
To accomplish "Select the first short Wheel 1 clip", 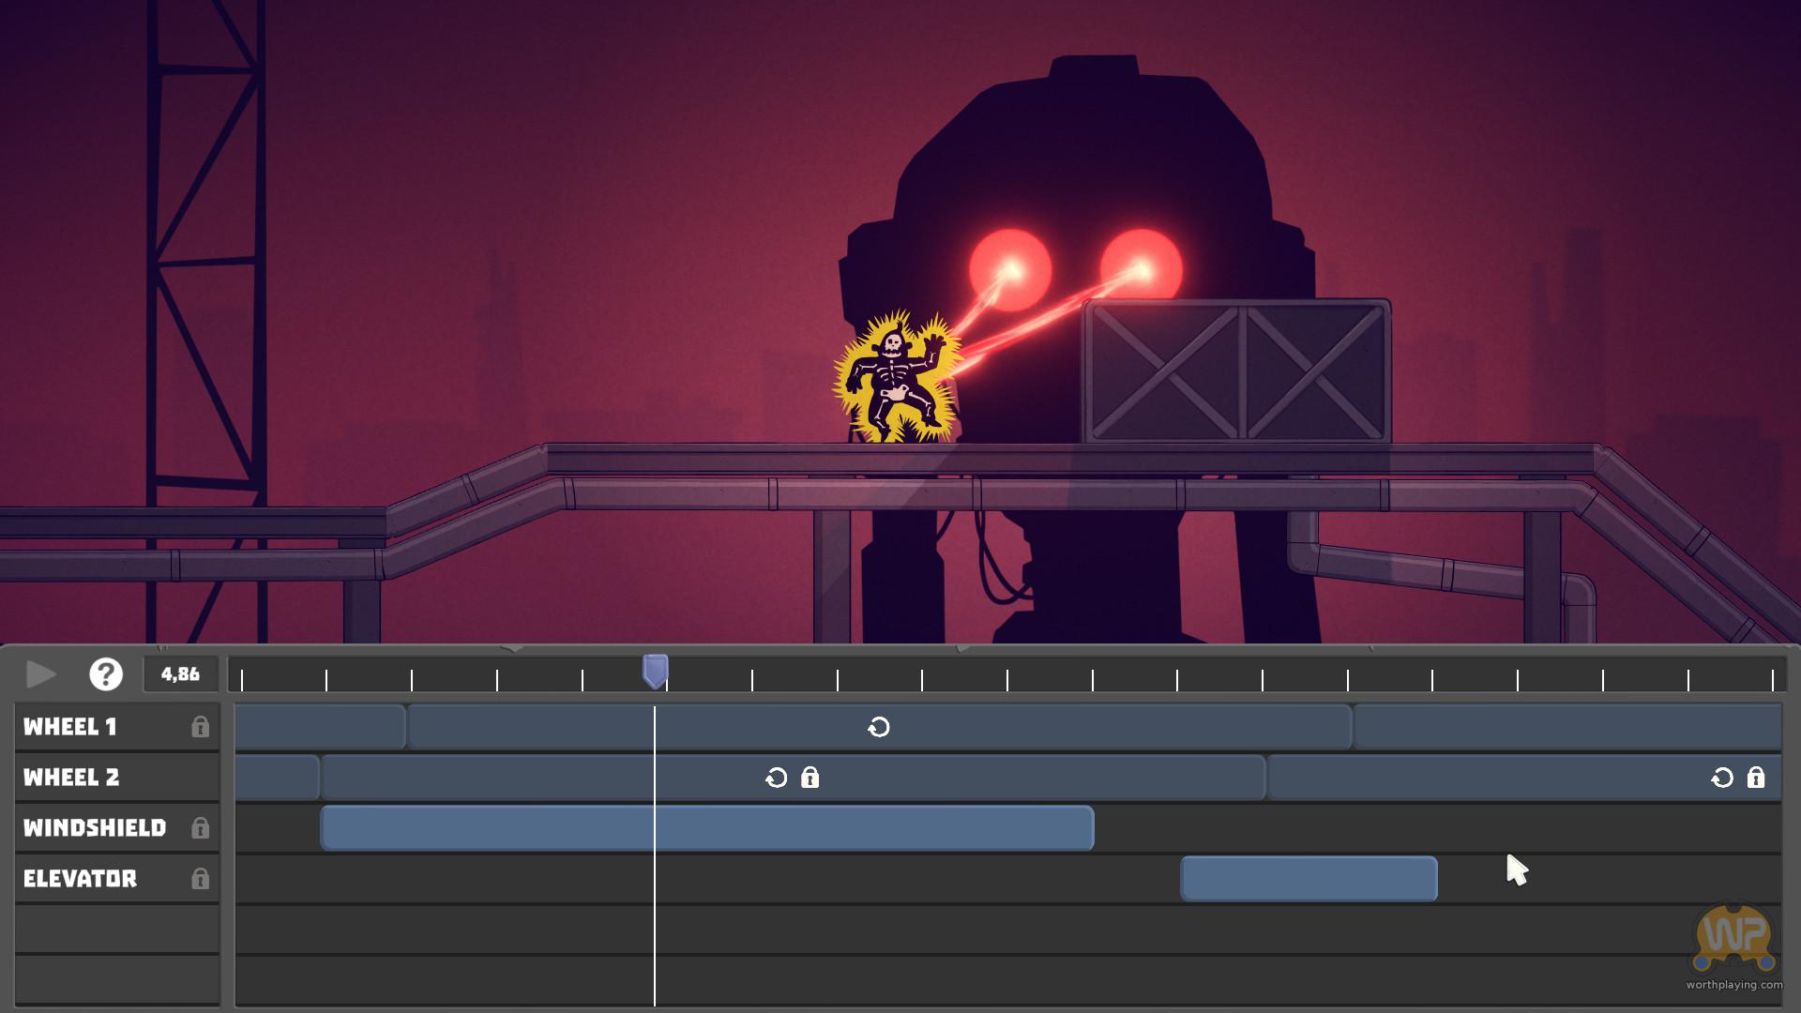I will 319,727.
